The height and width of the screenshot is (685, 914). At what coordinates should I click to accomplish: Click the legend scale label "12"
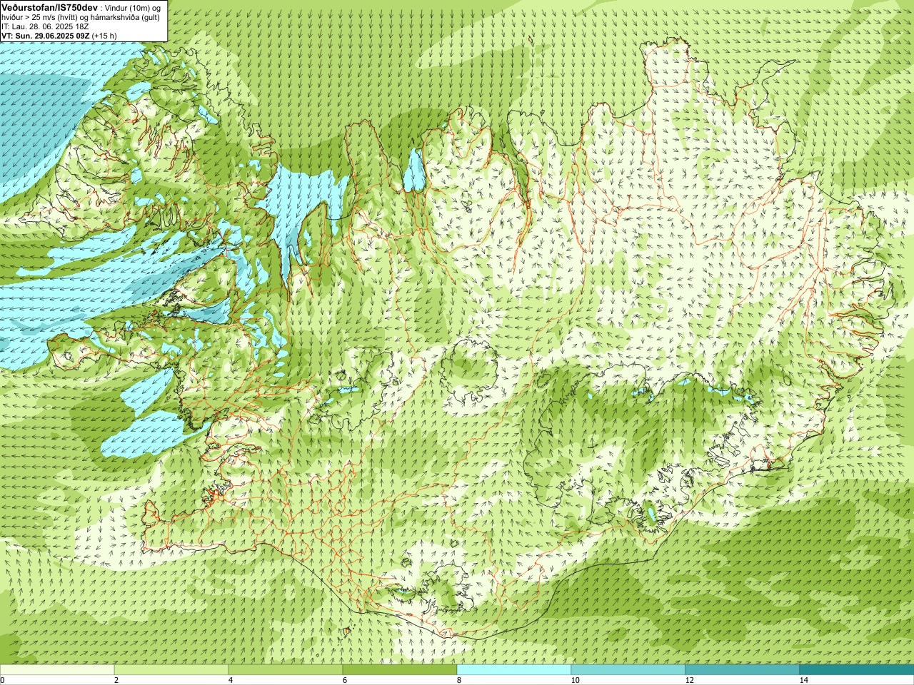[x=689, y=680]
